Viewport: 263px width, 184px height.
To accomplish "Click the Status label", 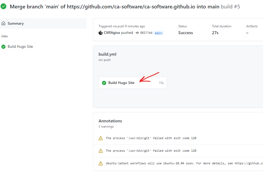I will click(x=182, y=26).
